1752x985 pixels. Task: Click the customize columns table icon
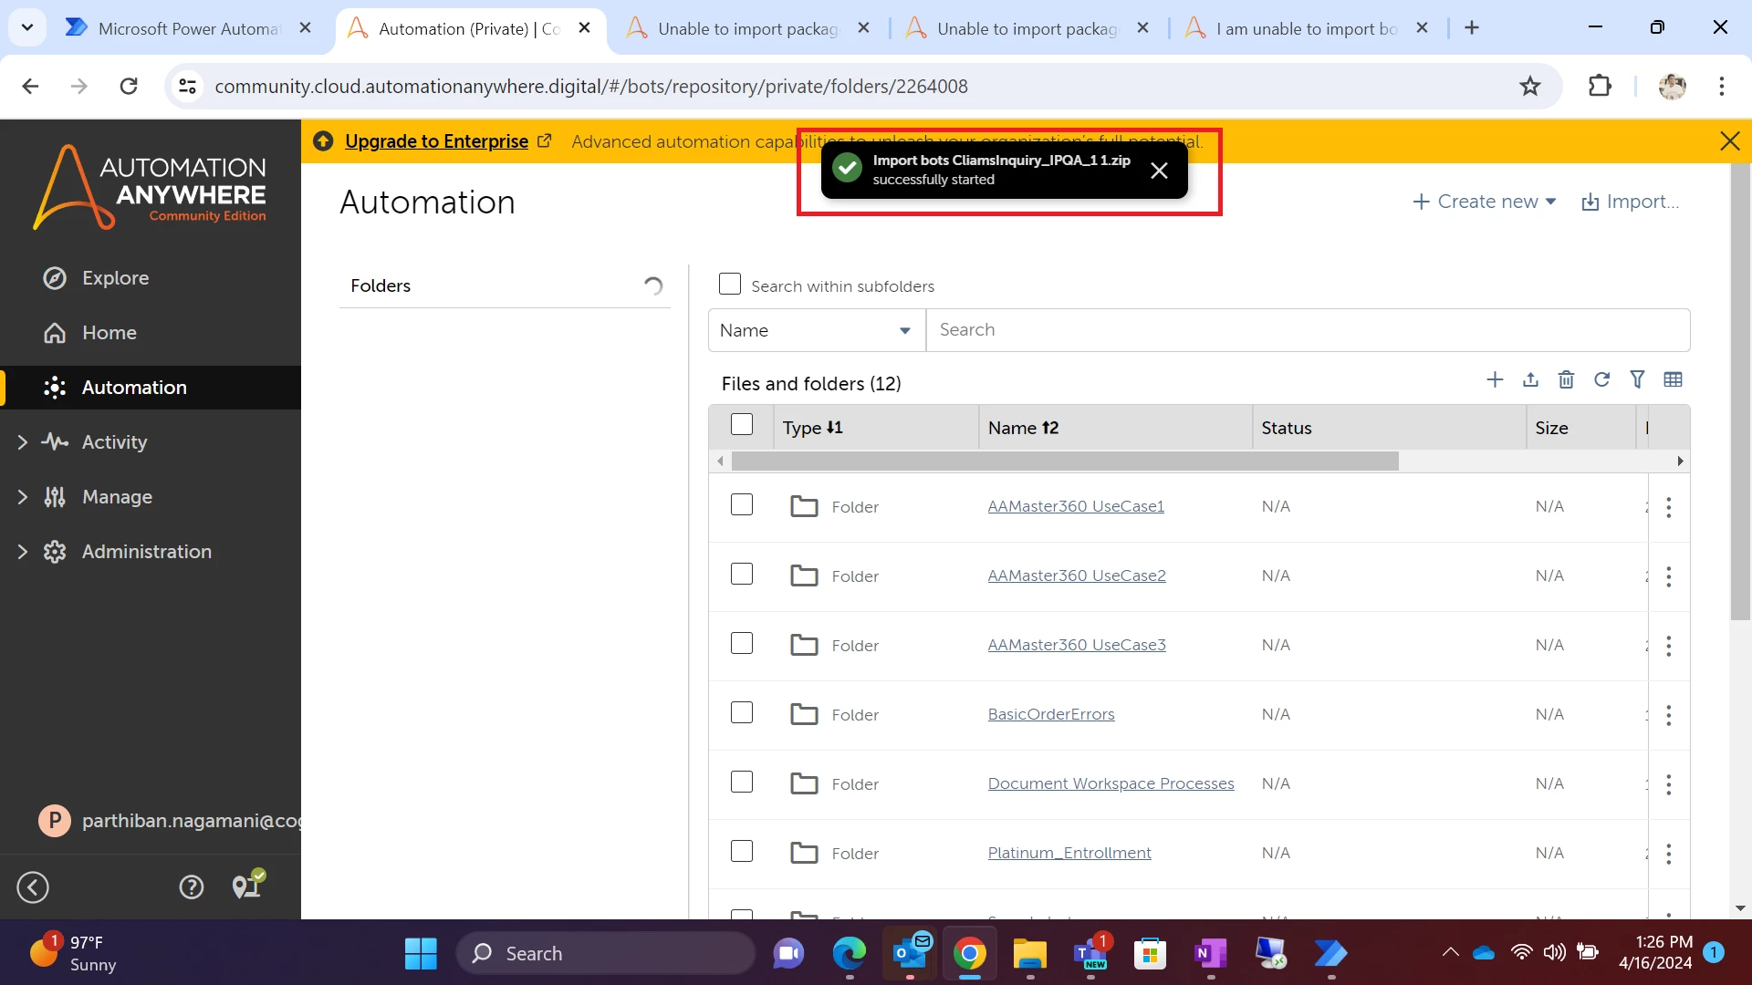pos(1673,379)
